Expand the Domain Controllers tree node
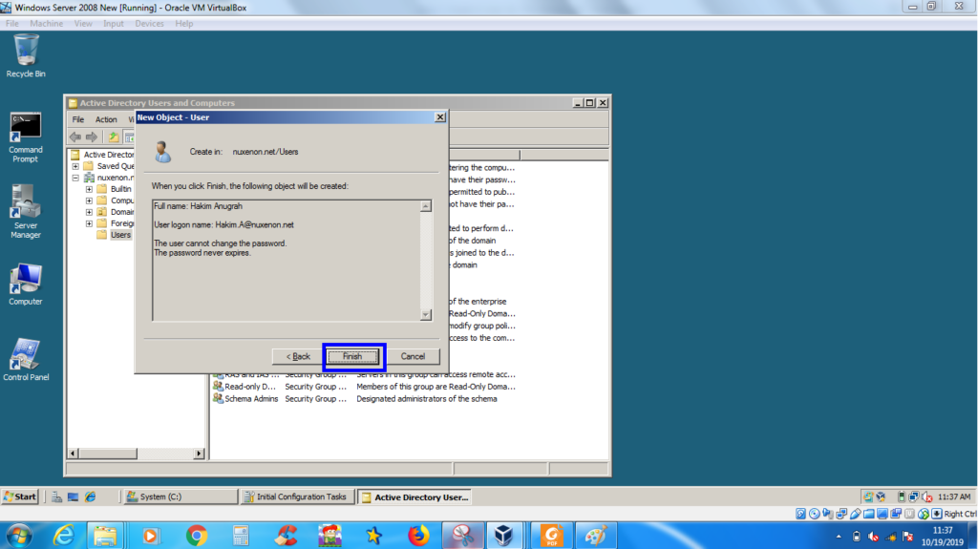 [89, 212]
